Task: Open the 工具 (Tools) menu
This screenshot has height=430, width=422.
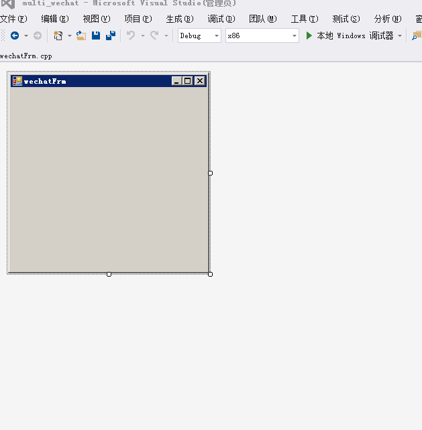Action: (304, 19)
